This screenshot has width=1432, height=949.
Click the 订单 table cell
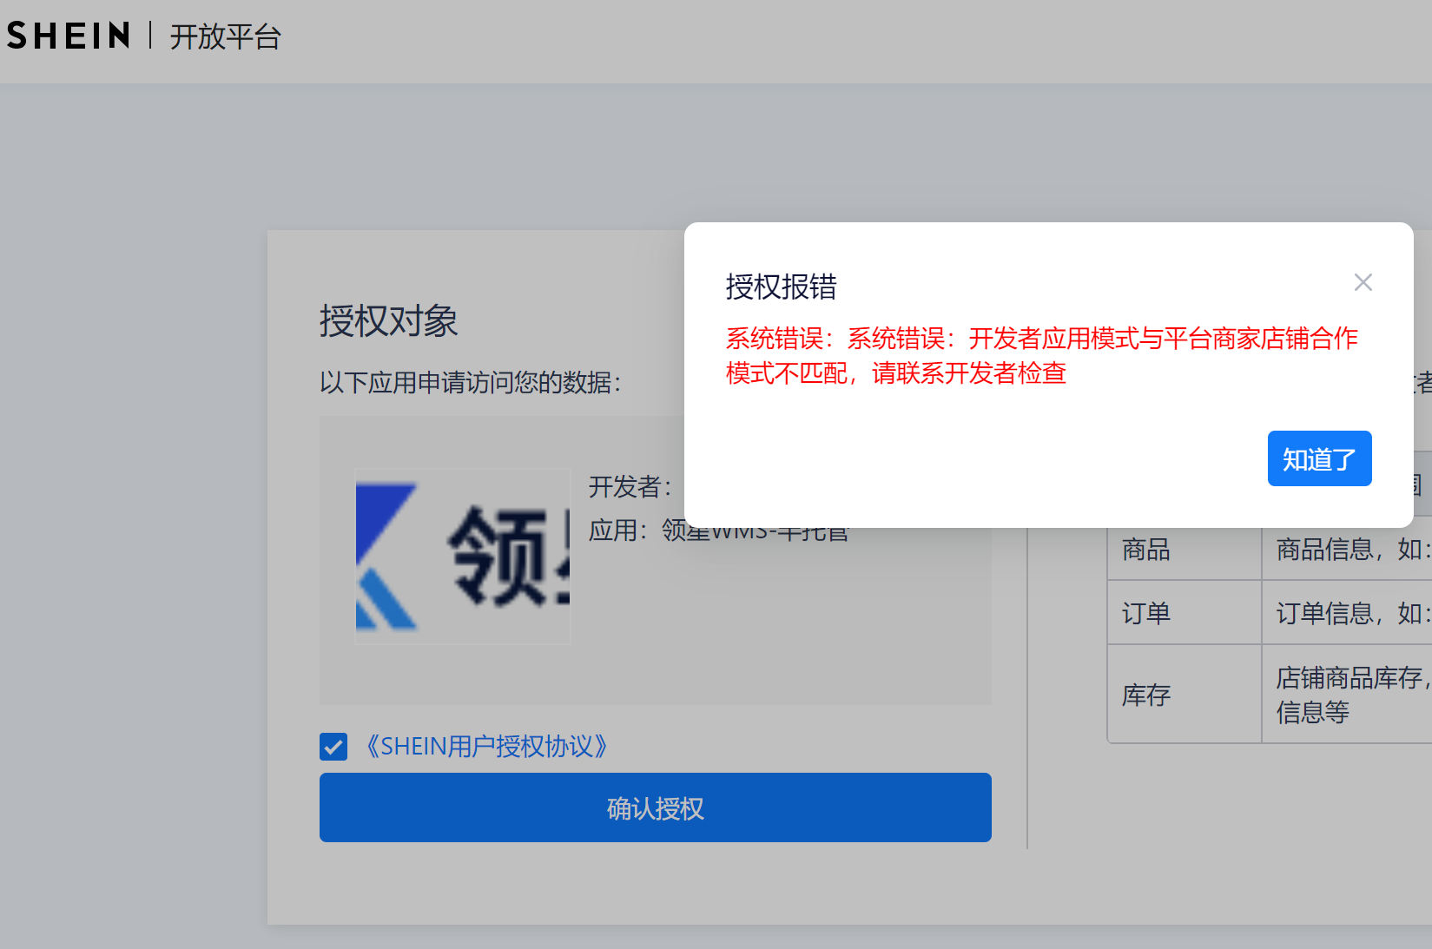(x=1185, y=613)
